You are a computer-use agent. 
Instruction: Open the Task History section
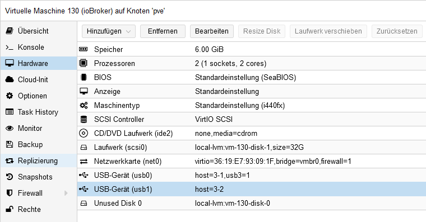tap(39, 112)
